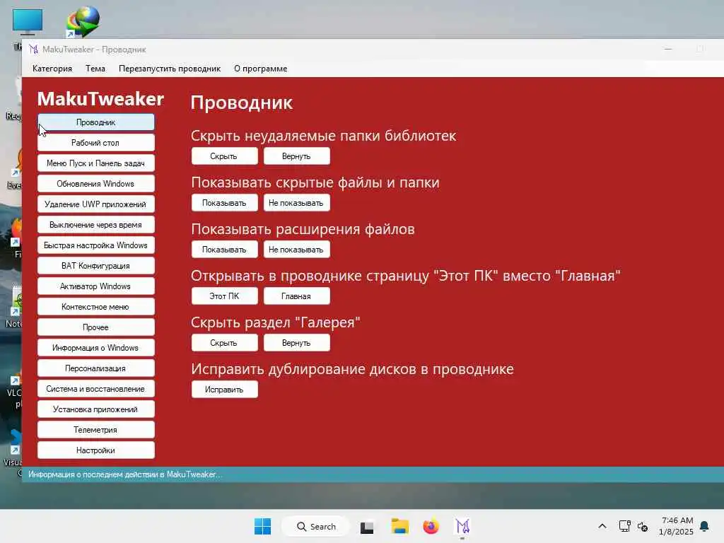Screen dimensions: 724x543
Task: Open Выключение через время category
Action: click(x=96, y=225)
